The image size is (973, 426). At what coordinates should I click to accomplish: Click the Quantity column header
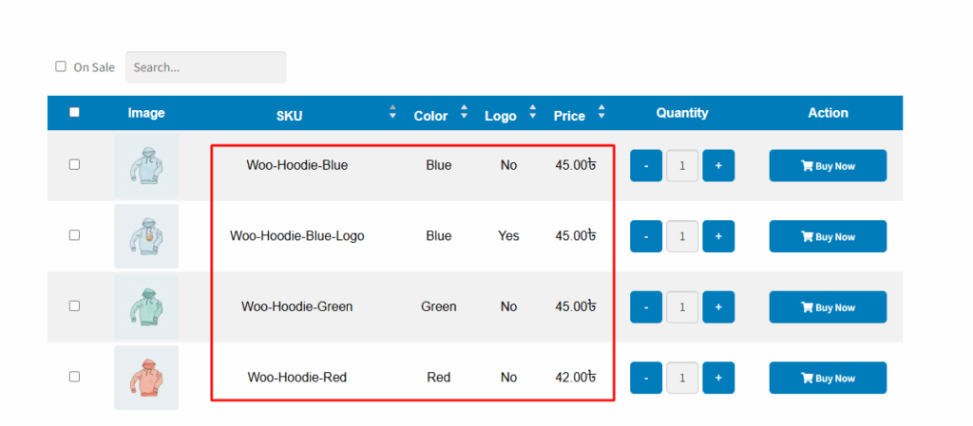[x=682, y=113]
